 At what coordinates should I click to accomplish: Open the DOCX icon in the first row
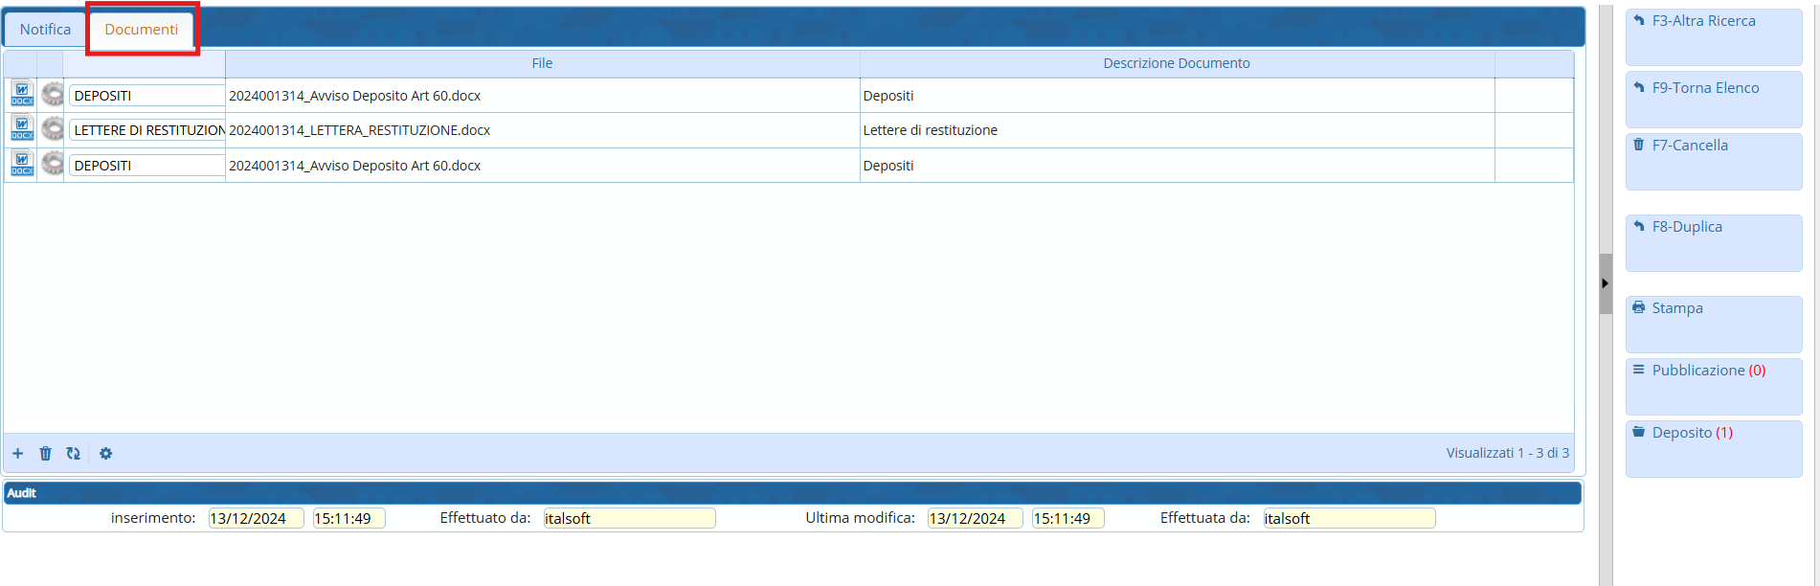(21, 95)
